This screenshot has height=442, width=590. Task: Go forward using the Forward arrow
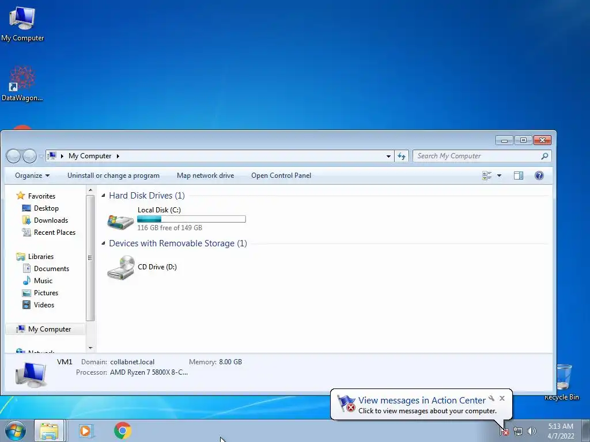coord(29,156)
